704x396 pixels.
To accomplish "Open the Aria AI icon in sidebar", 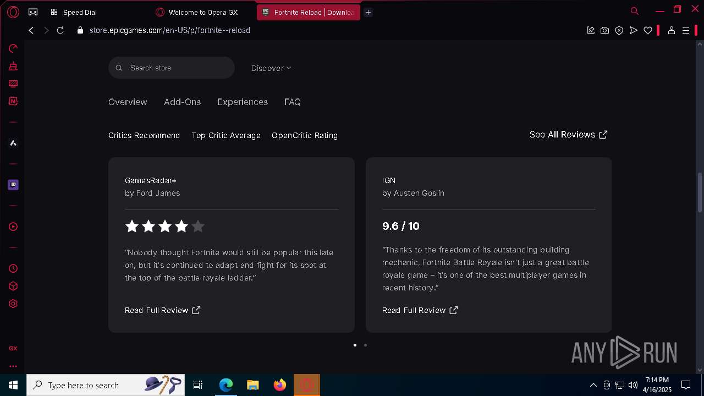I will pyautogui.click(x=13, y=143).
